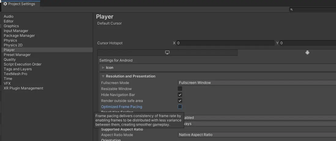This screenshot has height=141, width=336.
Task: Enable Optimized Frame Pacing checkbox
Action: tap(180, 107)
